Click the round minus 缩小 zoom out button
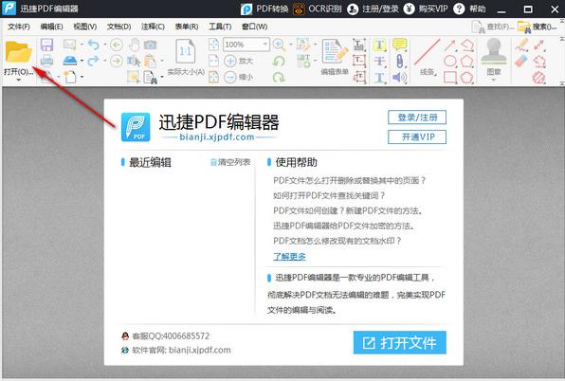 pyautogui.click(x=230, y=77)
